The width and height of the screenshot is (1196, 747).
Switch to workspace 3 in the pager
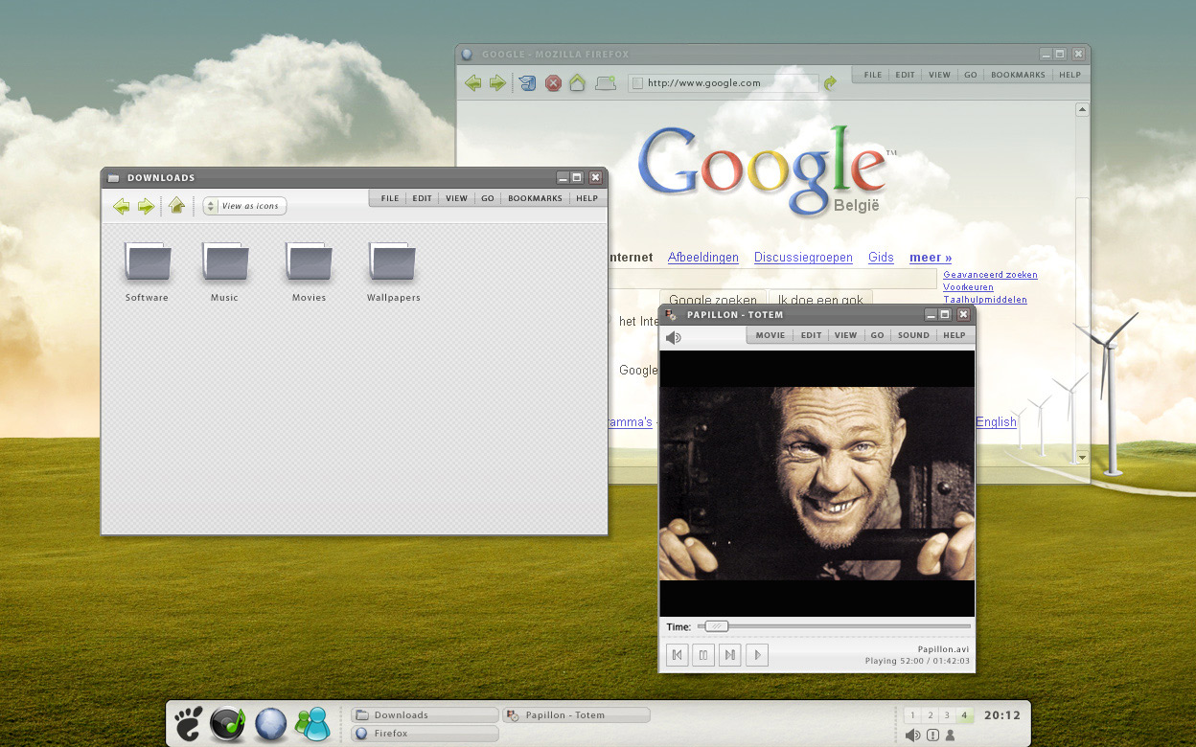pos(947,715)
